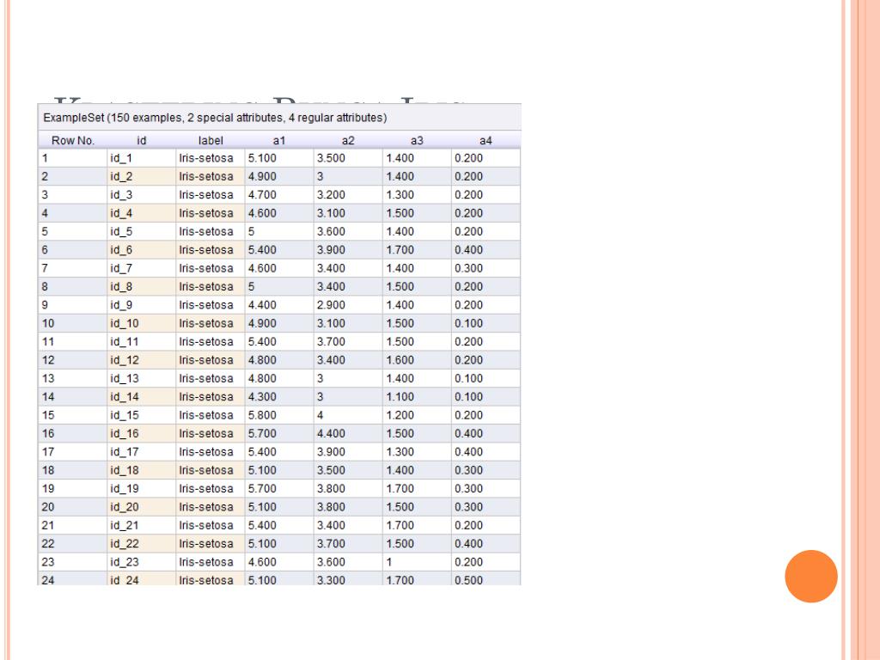Select the id_14 cell
The width and height of the screenshot is (880, 660).
click(142, 397)
